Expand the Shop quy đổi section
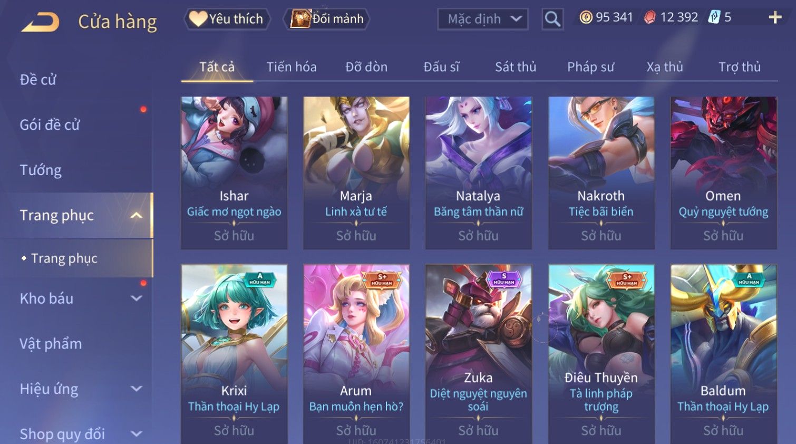This screenshot has height=444, width=796. point(137,434)
